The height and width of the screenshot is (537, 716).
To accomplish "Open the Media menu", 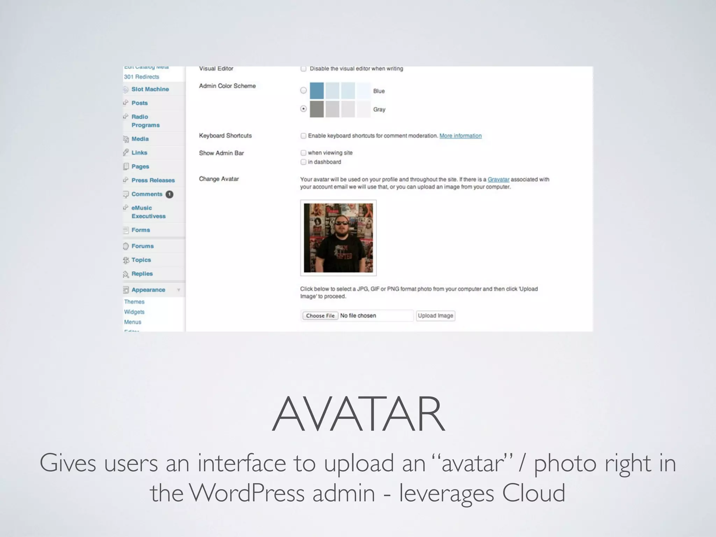I will point(140,139).
